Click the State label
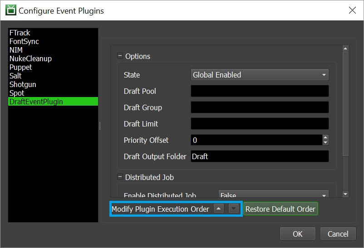The width and height of the screenshot is (364, 248). click(132, 75)
